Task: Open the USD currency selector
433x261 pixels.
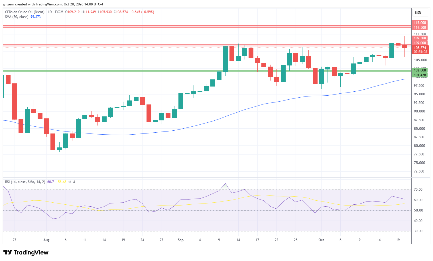Action: (421, 13)
